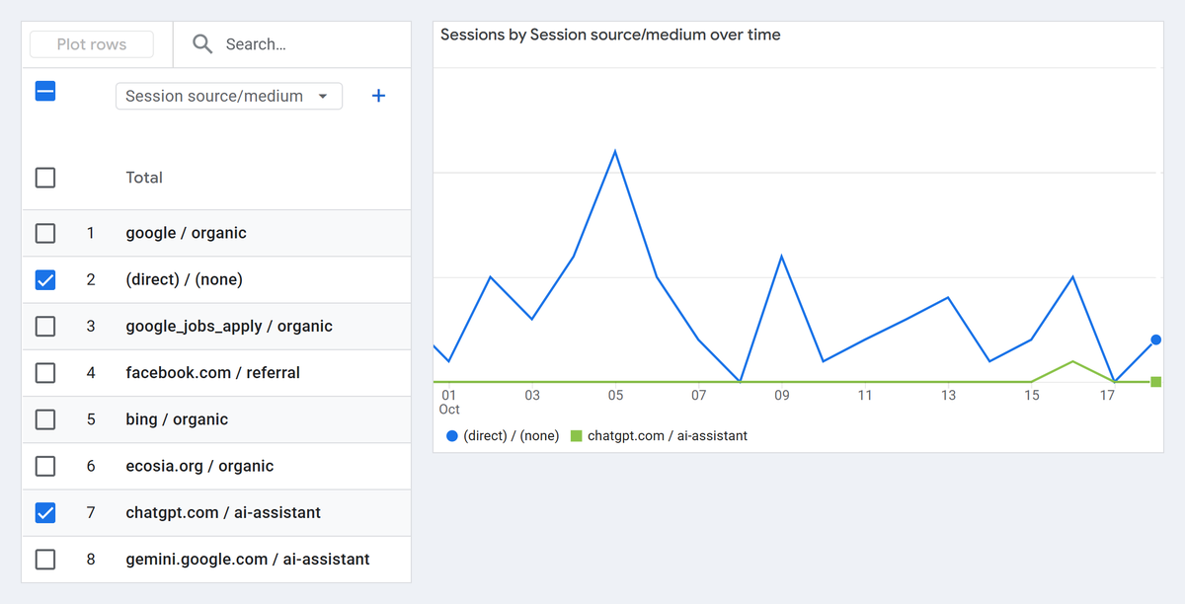Check the ecosia.org / organic row checkbox

point(45,466)
